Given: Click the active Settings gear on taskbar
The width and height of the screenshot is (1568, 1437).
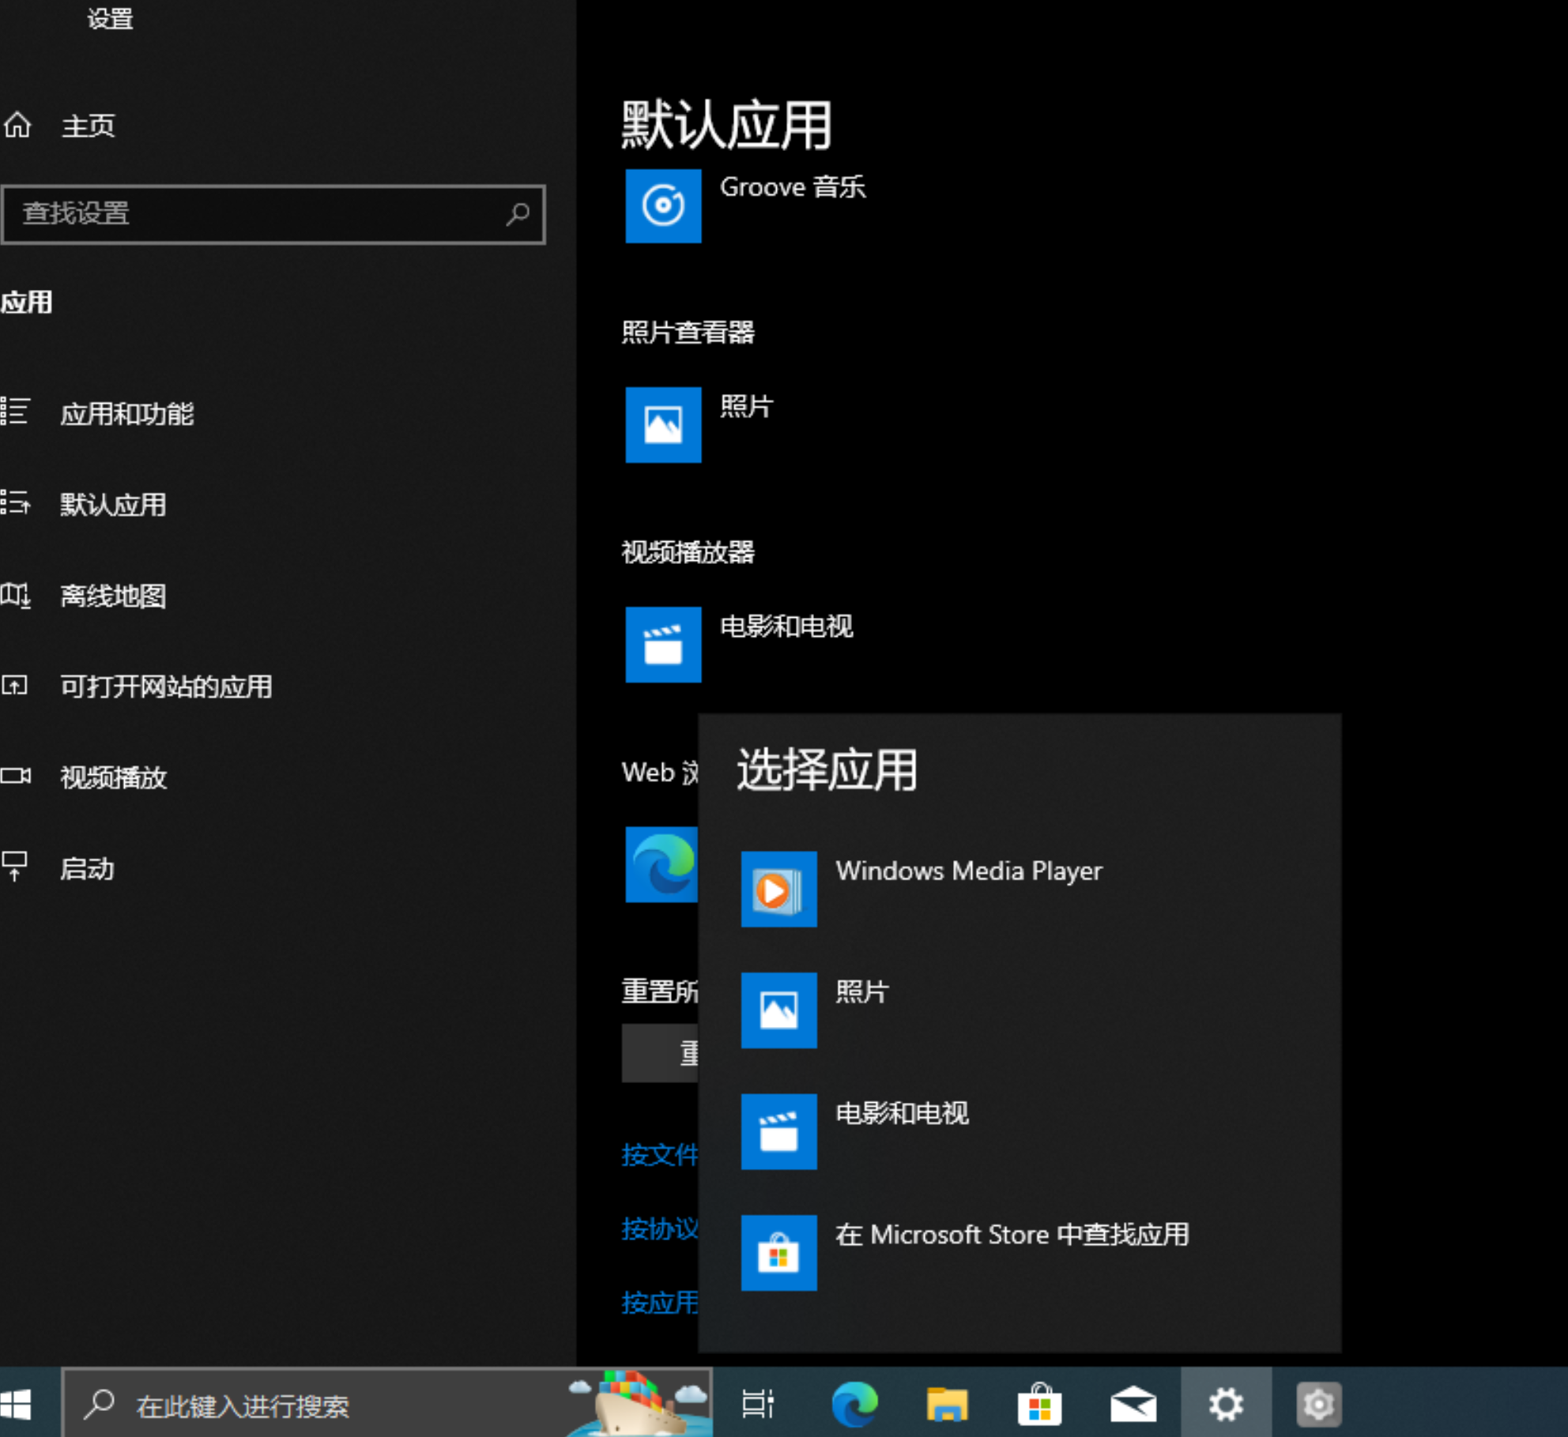Looking at the screenshot, I should tap(1226, 1404).
